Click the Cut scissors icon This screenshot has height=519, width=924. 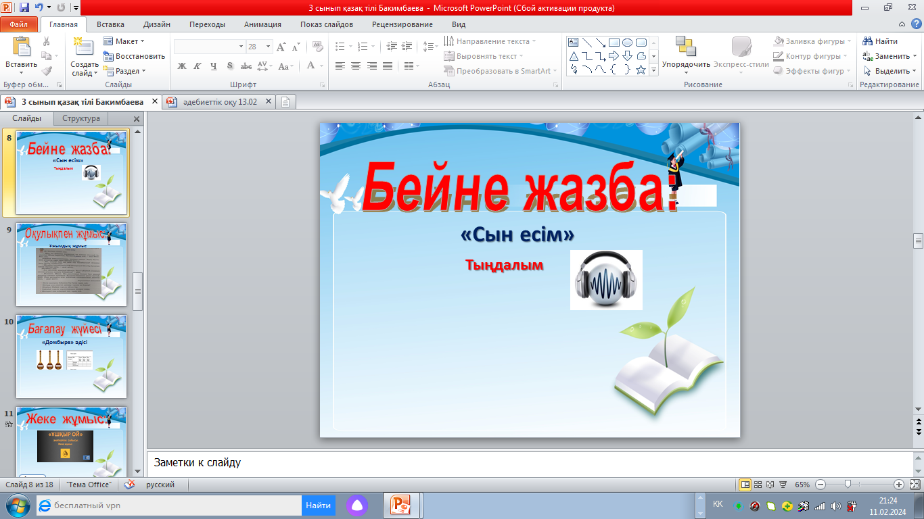point(46,41)
